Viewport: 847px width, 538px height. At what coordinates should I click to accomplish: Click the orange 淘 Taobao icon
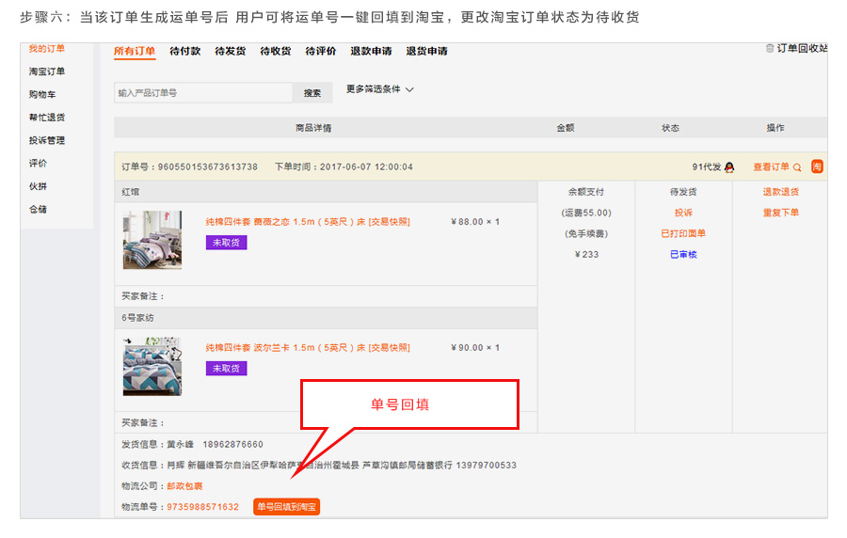click(817, 166)
